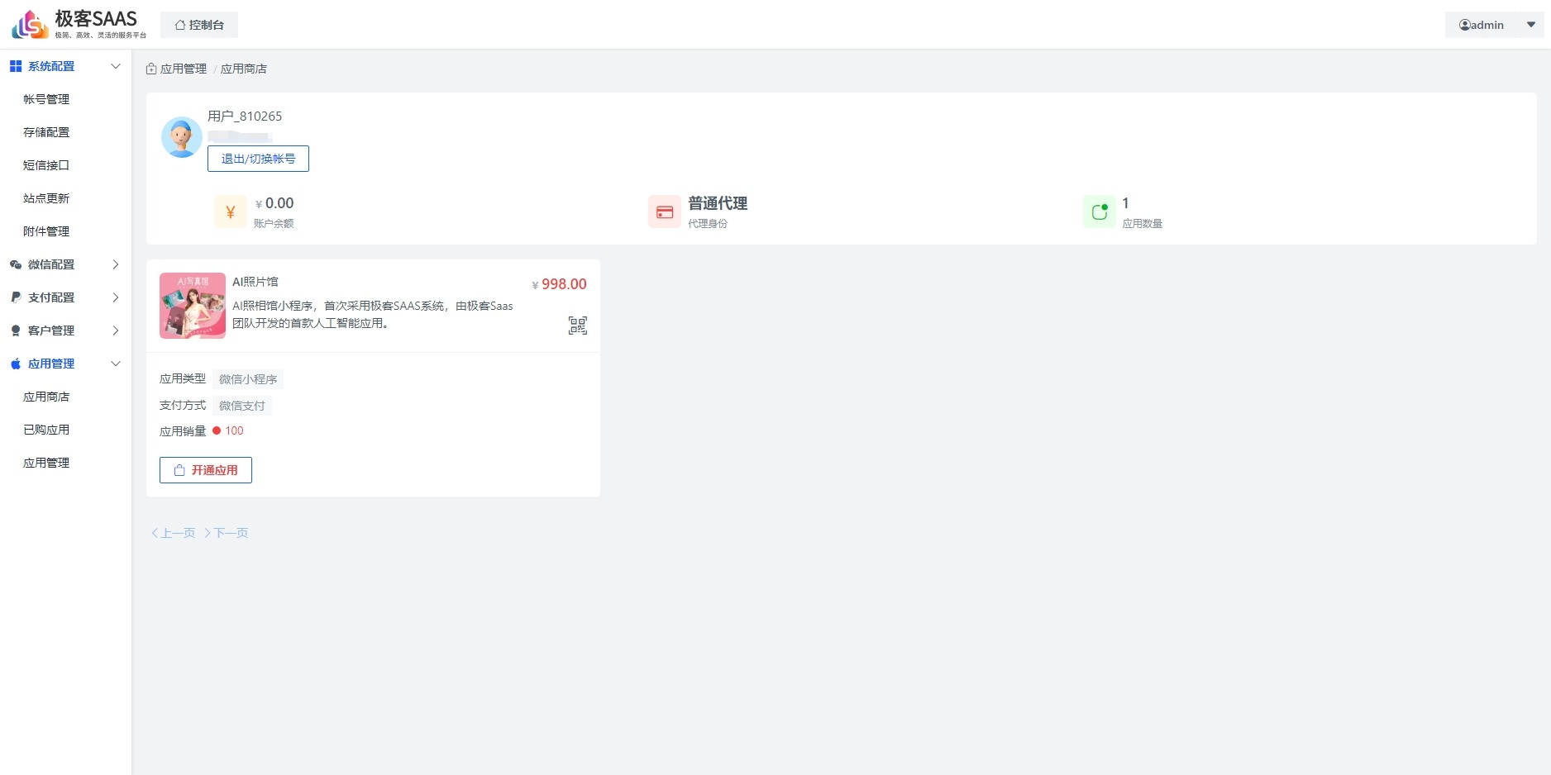This screenshot has width=1551, height=775.
Task: Collapse the 系统配置 menu chevron
Action: (x=116, y=66)
